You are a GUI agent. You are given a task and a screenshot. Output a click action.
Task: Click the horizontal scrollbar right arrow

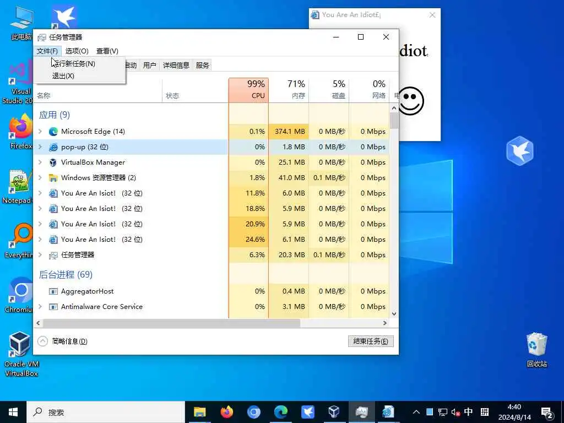[x=385, y=323]
